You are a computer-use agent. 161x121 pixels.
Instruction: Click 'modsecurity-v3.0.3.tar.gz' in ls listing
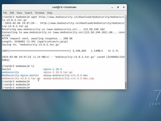pyautogui.click(x=21, y=78)
